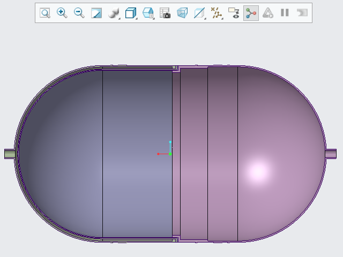Screen dimensions: 343x257
Task: Select the purple nozzle stub on right end
Action: coord(331,154)
